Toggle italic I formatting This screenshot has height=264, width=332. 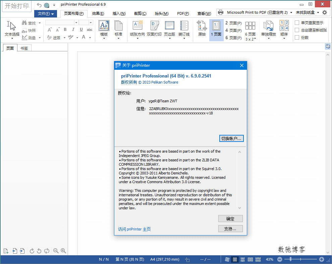[73, 30]
